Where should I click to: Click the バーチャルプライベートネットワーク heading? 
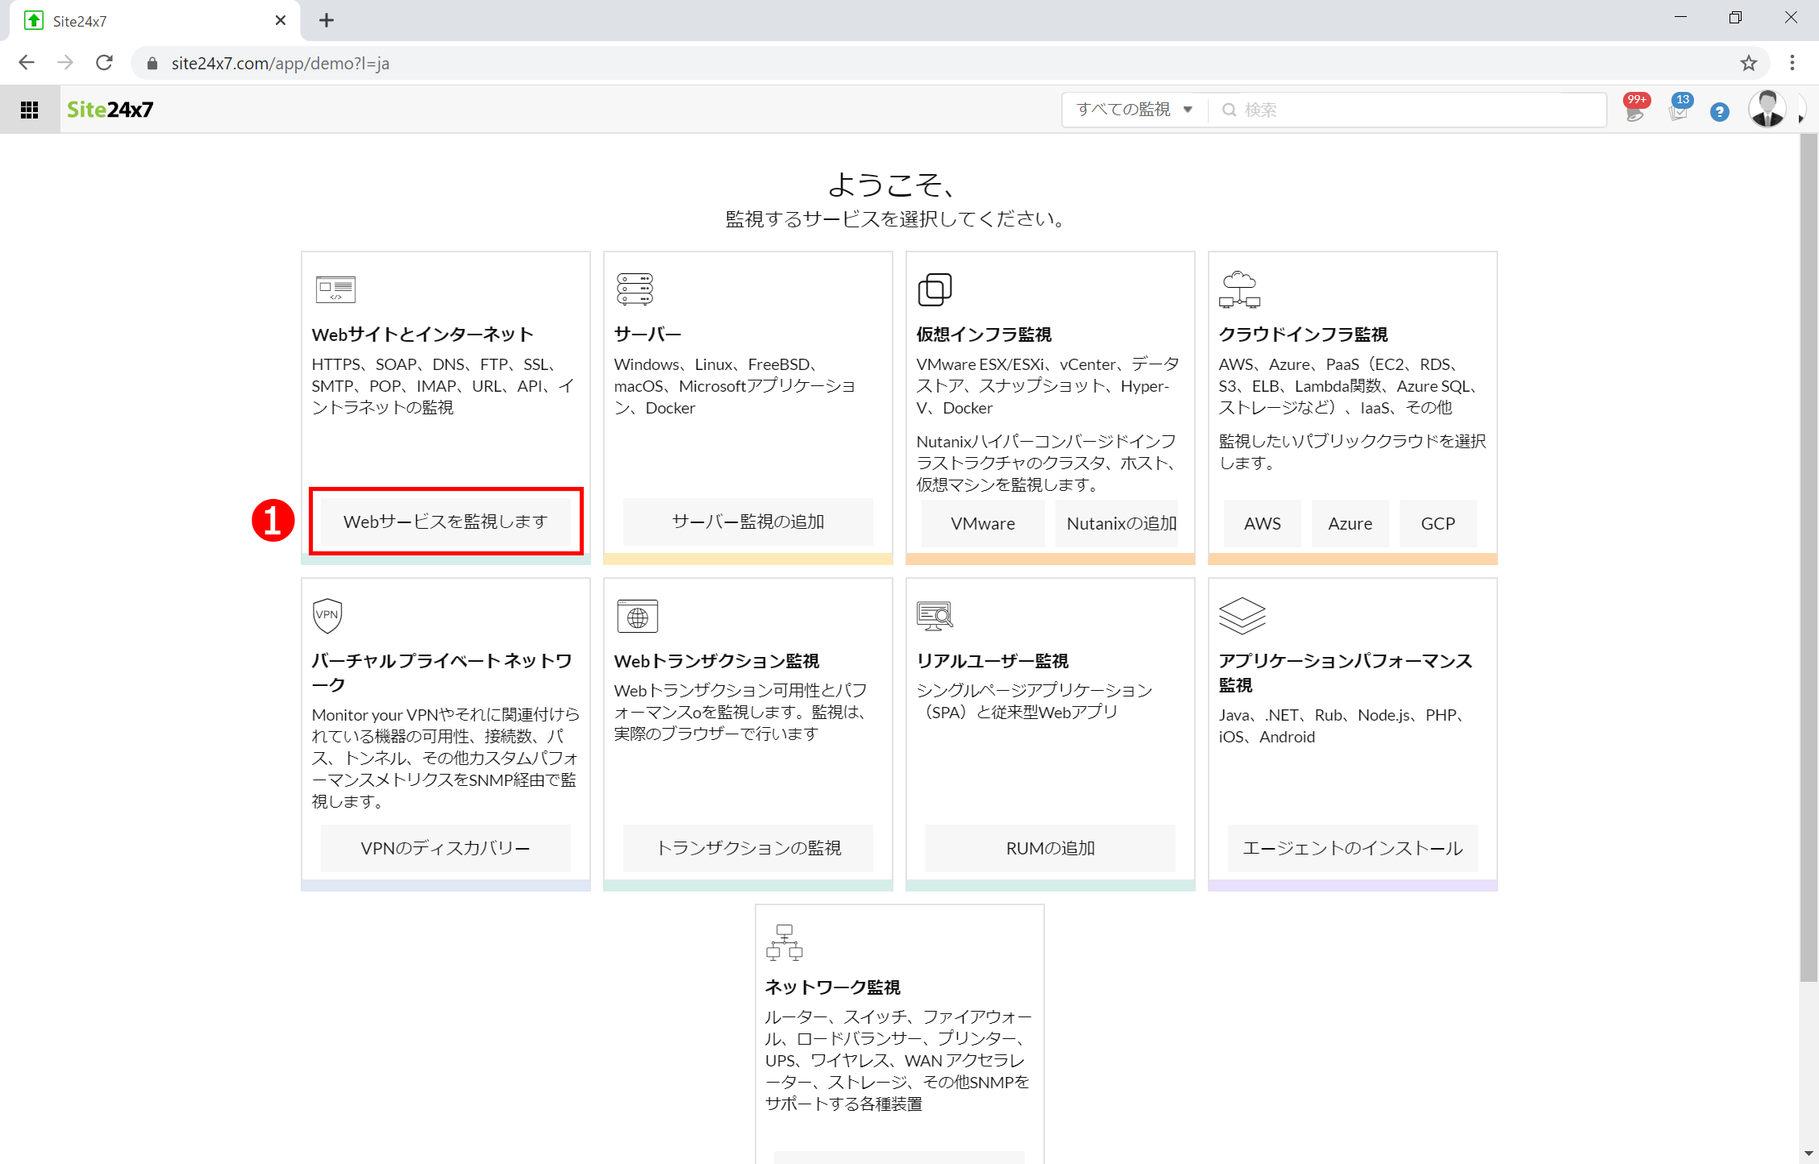pos(442,672)
